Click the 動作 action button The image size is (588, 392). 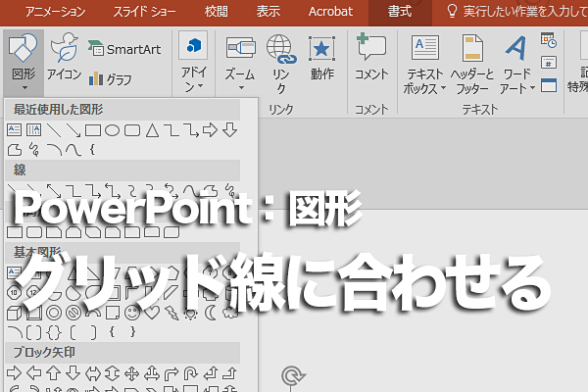point(321,59)
